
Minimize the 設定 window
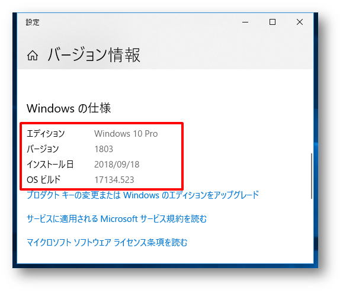pyautogui.click(x=245, y=22)
